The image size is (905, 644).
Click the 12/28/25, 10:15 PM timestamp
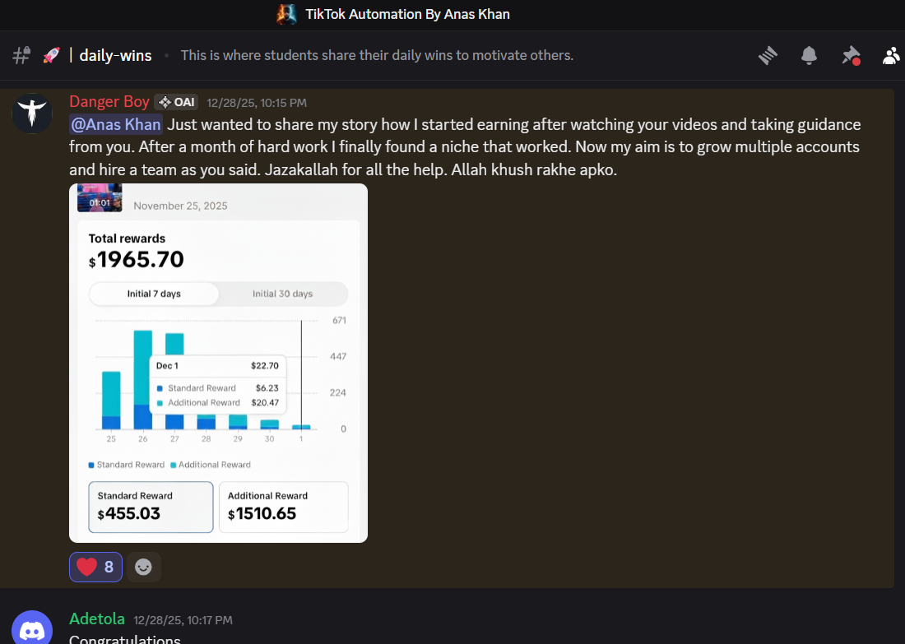coord(257,103)
